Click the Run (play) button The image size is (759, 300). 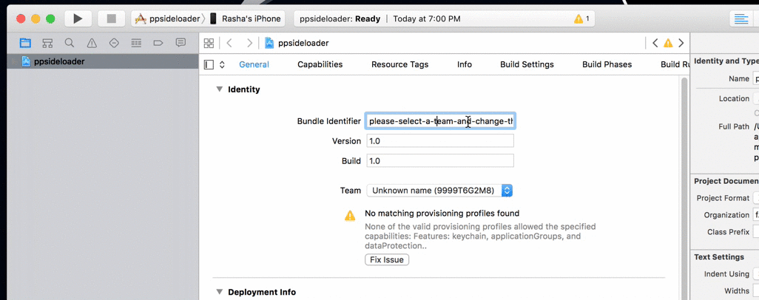(x=78, y=18)
